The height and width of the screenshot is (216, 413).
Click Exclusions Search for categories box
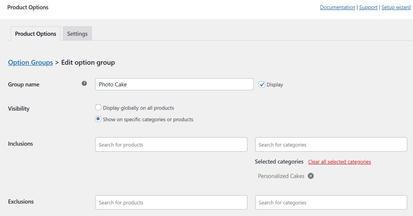(x=331, y=203)
